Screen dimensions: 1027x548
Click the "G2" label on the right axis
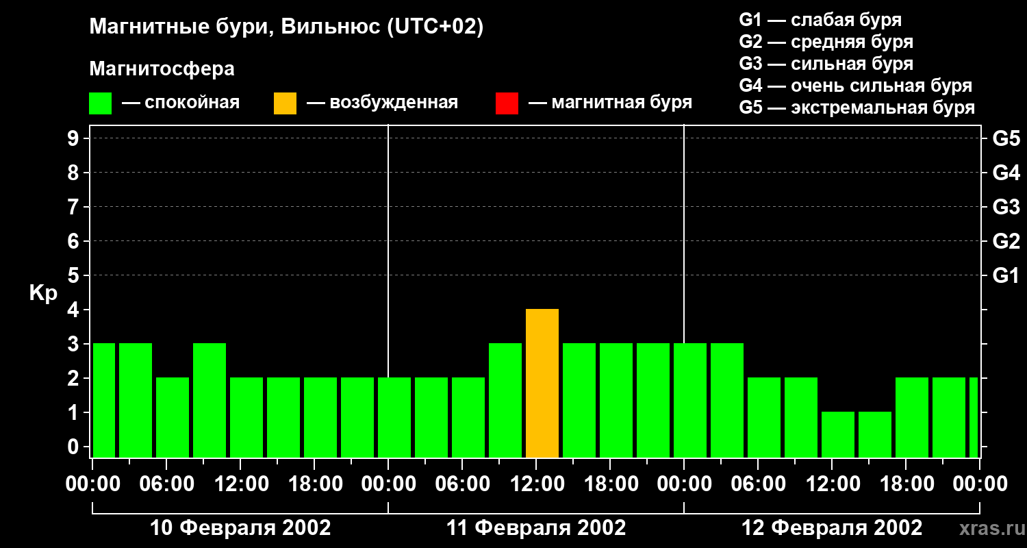pos(1006,241)
